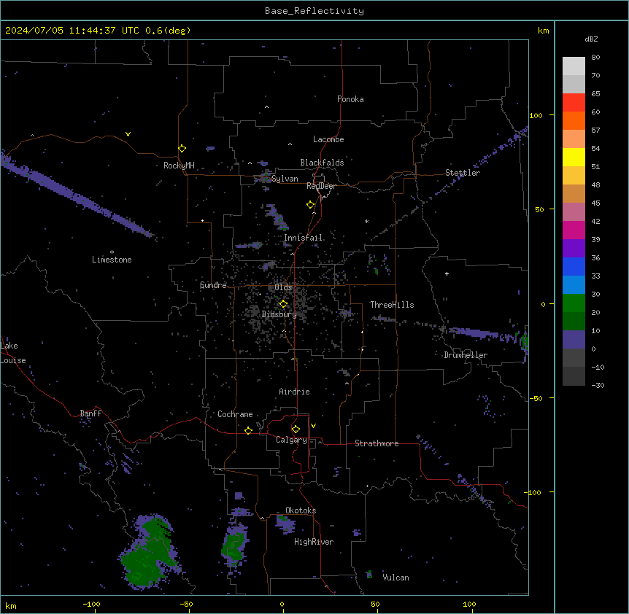Select the Sylvan label
The width and height of the screenshot is (629, 614).
point(285,179)
